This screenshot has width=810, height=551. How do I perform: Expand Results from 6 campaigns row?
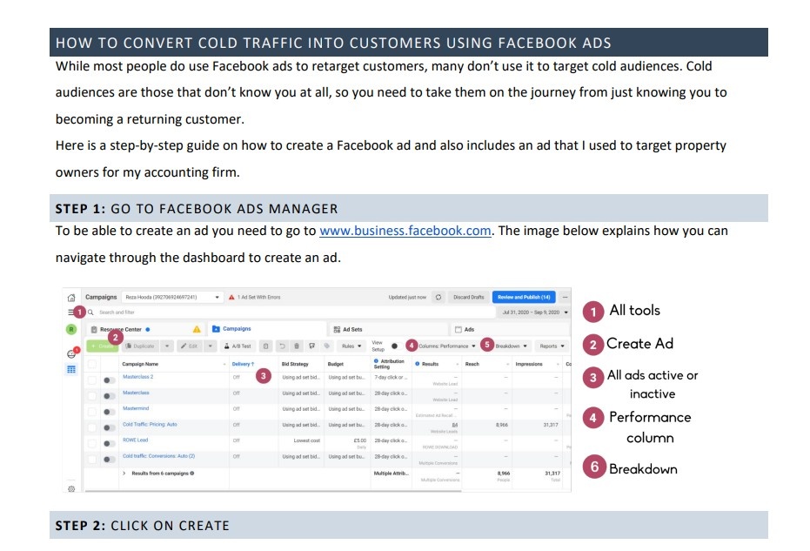(x=124, y=473)
